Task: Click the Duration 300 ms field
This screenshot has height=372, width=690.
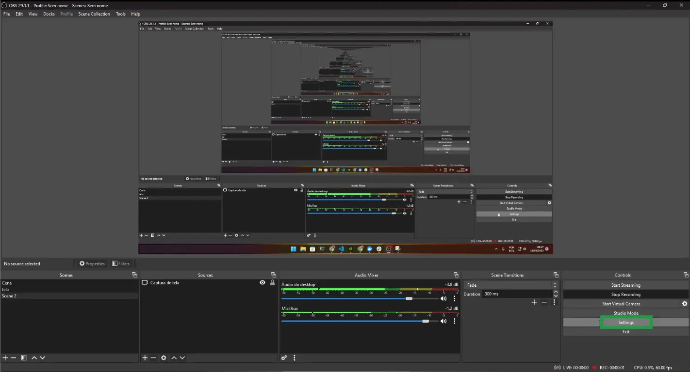Action: (518, 294)
